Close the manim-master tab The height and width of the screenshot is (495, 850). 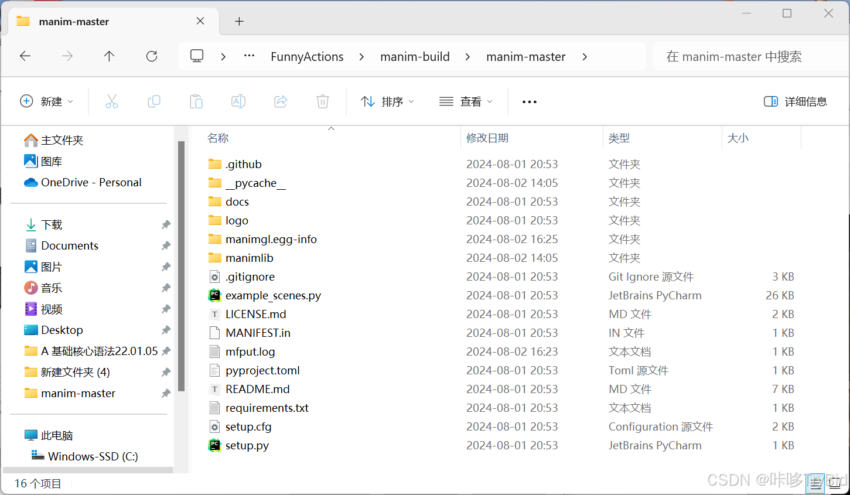200,21
